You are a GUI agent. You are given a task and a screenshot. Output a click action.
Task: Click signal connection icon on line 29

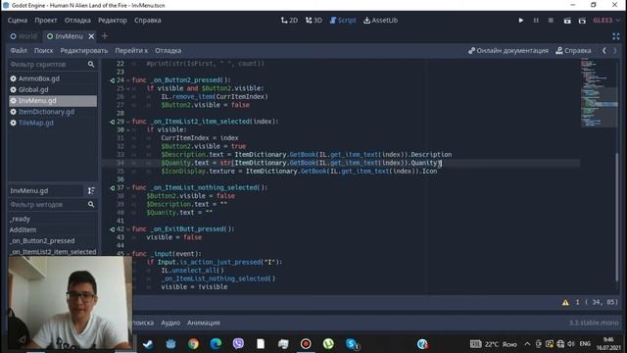pyautogui.click(x=113, y=122)
